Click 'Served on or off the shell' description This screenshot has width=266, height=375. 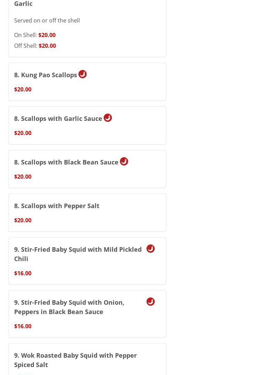click(x=47, y=20)
